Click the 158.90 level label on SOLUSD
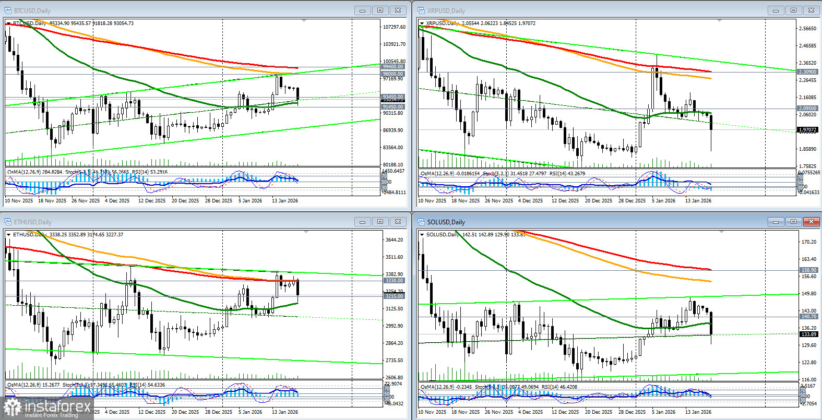 point(809,270)
